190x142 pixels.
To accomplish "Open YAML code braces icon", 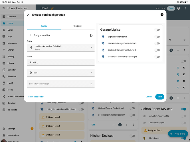I will coord(91,35).
